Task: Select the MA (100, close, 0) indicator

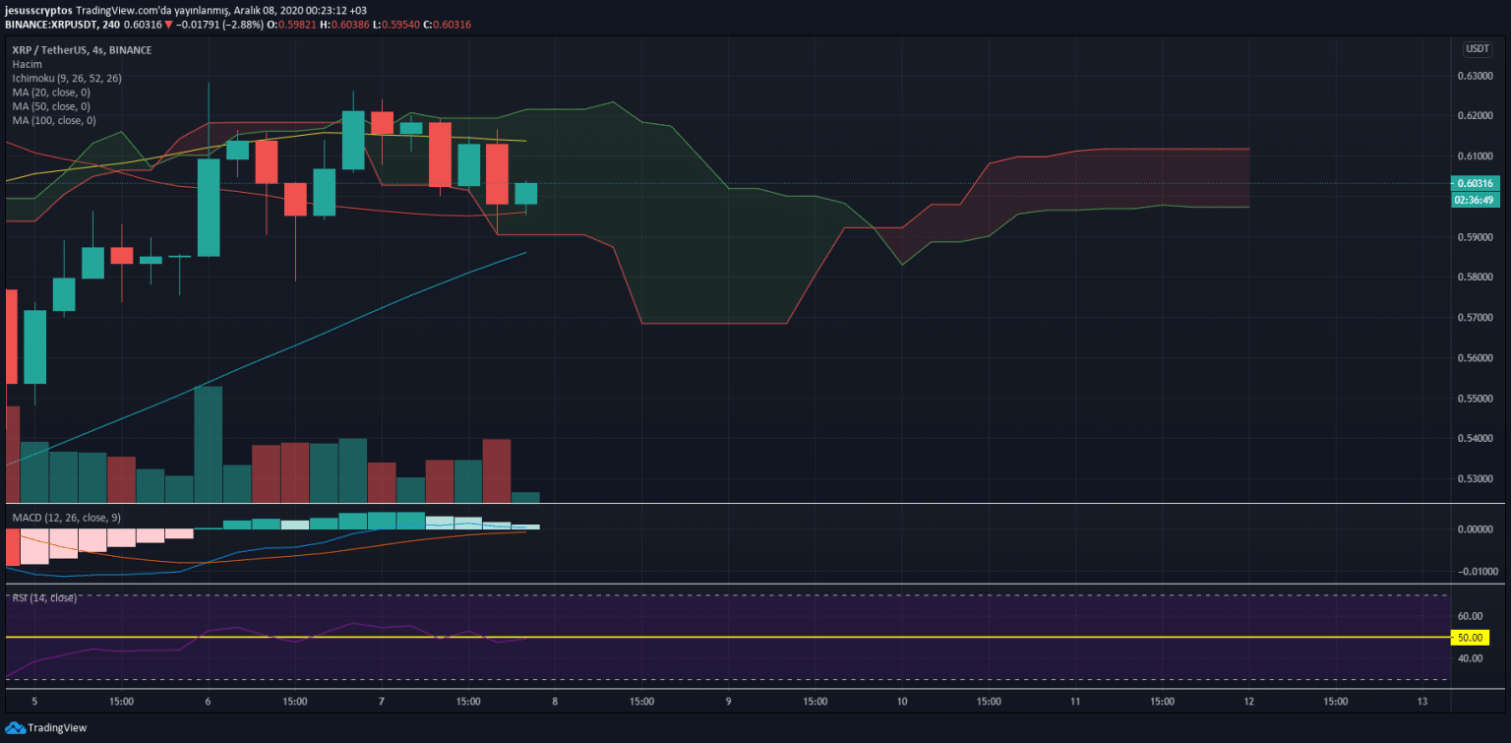Action: pos(53,120)
